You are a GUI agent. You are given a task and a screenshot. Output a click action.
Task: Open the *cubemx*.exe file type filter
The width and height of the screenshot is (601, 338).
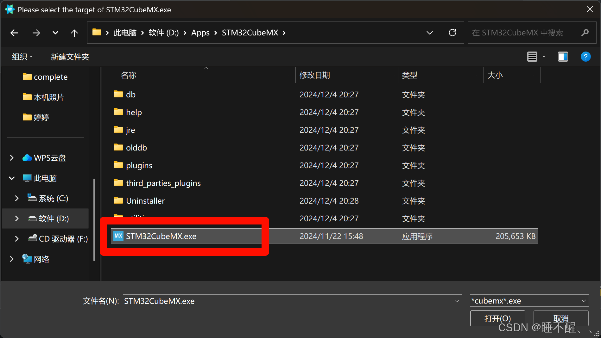click(529, 301)
